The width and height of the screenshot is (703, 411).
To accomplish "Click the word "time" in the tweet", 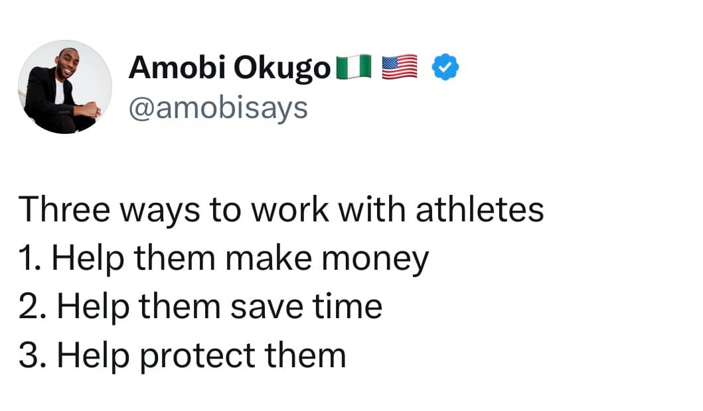I will pyautogui.click(x=347, y=307).
